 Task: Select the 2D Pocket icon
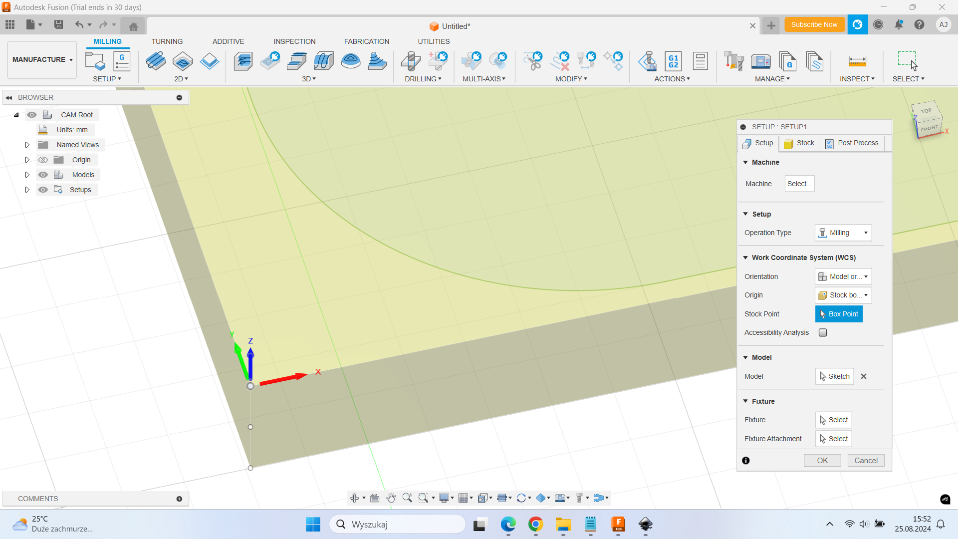coord(183,61)
